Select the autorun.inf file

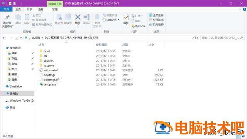coord(51,70)
